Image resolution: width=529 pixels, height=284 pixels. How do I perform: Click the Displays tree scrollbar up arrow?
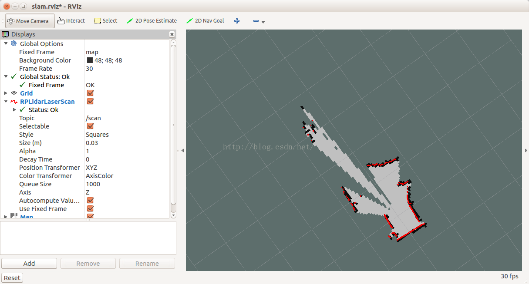tap(173, 42)
